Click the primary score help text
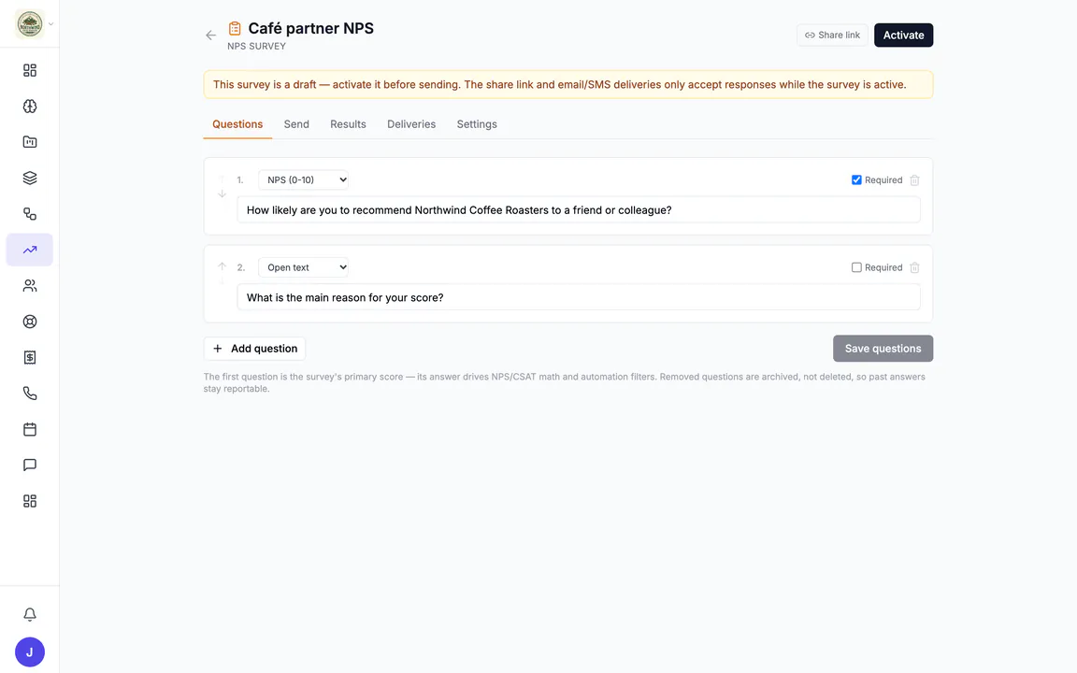 564,382
